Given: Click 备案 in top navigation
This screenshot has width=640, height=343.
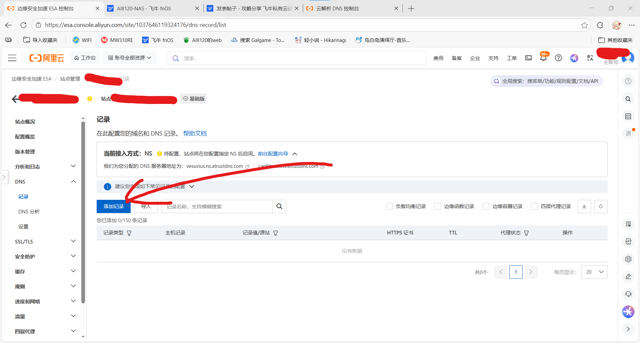Looking at the screenshot, I should 457,58.
